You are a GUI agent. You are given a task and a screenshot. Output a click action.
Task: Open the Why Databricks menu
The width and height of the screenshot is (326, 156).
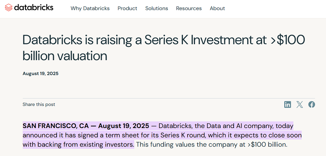tap(90, 8)
